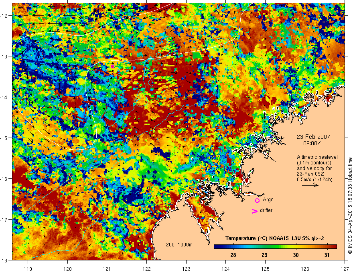353x272 pixels.
Task: Click the '0.5m/s (1kt 24h)' label
Action: coord(315,180)
